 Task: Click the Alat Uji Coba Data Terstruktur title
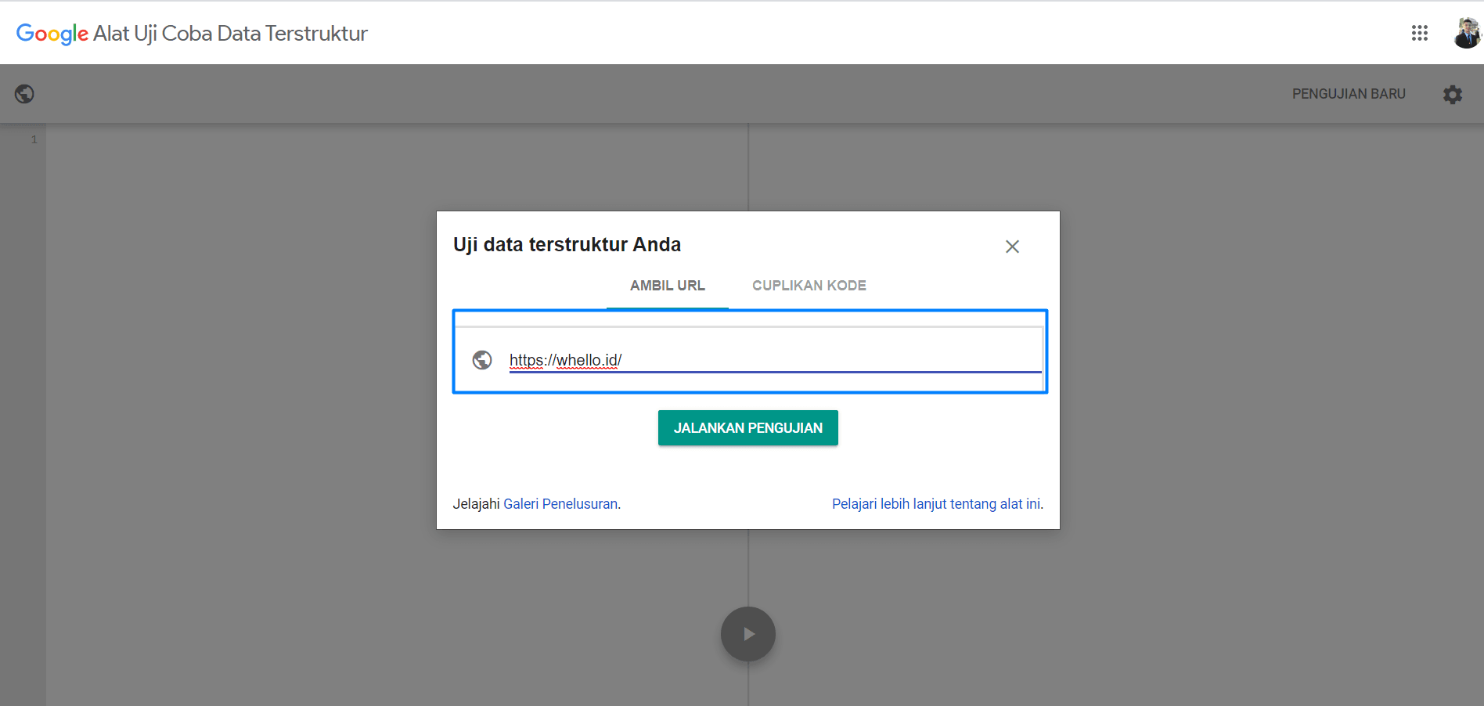pos(230,34)
